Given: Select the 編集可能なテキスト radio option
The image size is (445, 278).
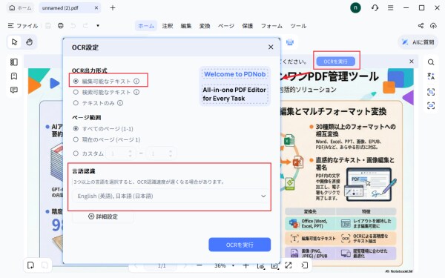Looking at the screenshot, I should 76,81.
